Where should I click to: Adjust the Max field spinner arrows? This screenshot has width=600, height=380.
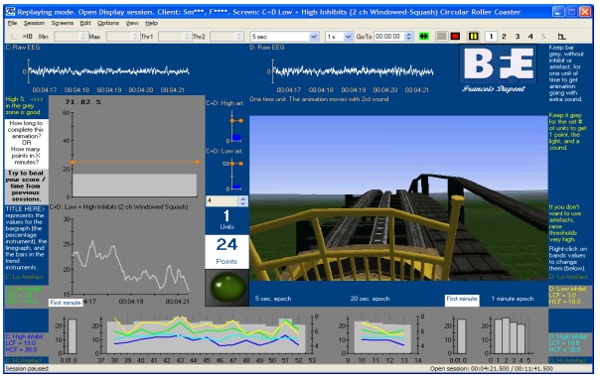click(135, 37)
